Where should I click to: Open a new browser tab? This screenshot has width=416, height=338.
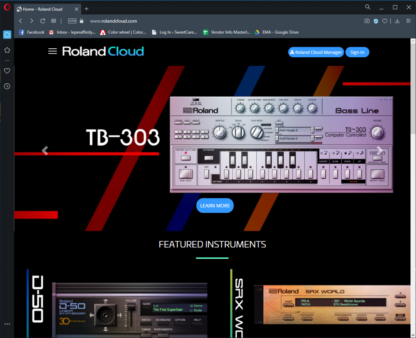click(86, 9)
